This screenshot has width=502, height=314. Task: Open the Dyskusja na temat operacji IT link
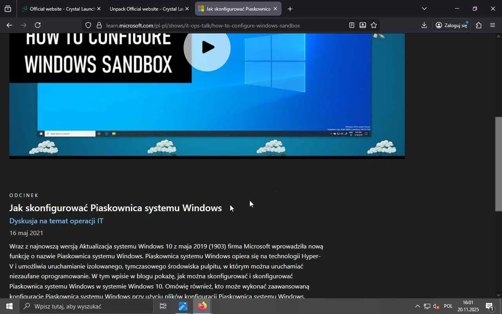point(56,221)
